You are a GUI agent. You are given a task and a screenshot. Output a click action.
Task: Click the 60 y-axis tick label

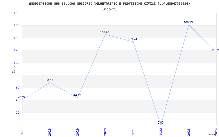pyautogui.click(x=18, y=88)
